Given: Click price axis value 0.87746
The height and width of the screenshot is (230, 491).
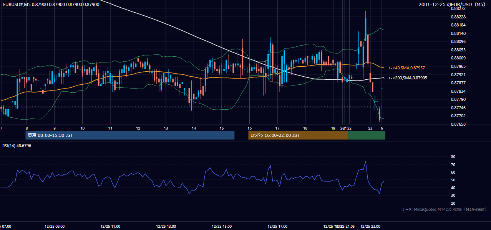Looking at the screenshot, I should point(458,108).
